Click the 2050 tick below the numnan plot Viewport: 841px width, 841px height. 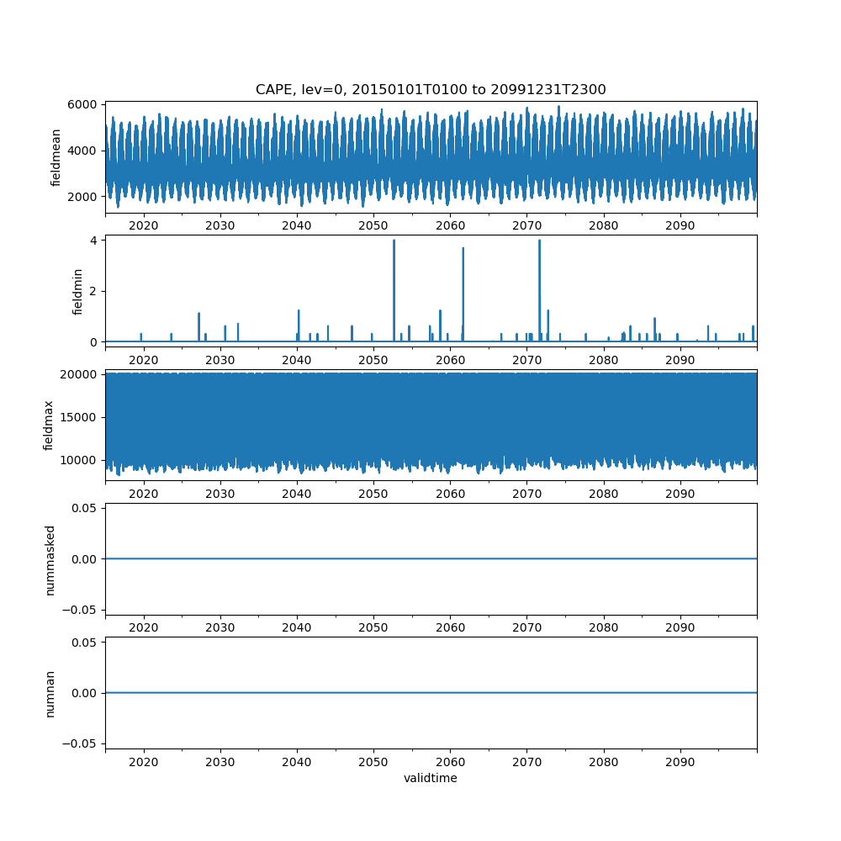(373, 763)
